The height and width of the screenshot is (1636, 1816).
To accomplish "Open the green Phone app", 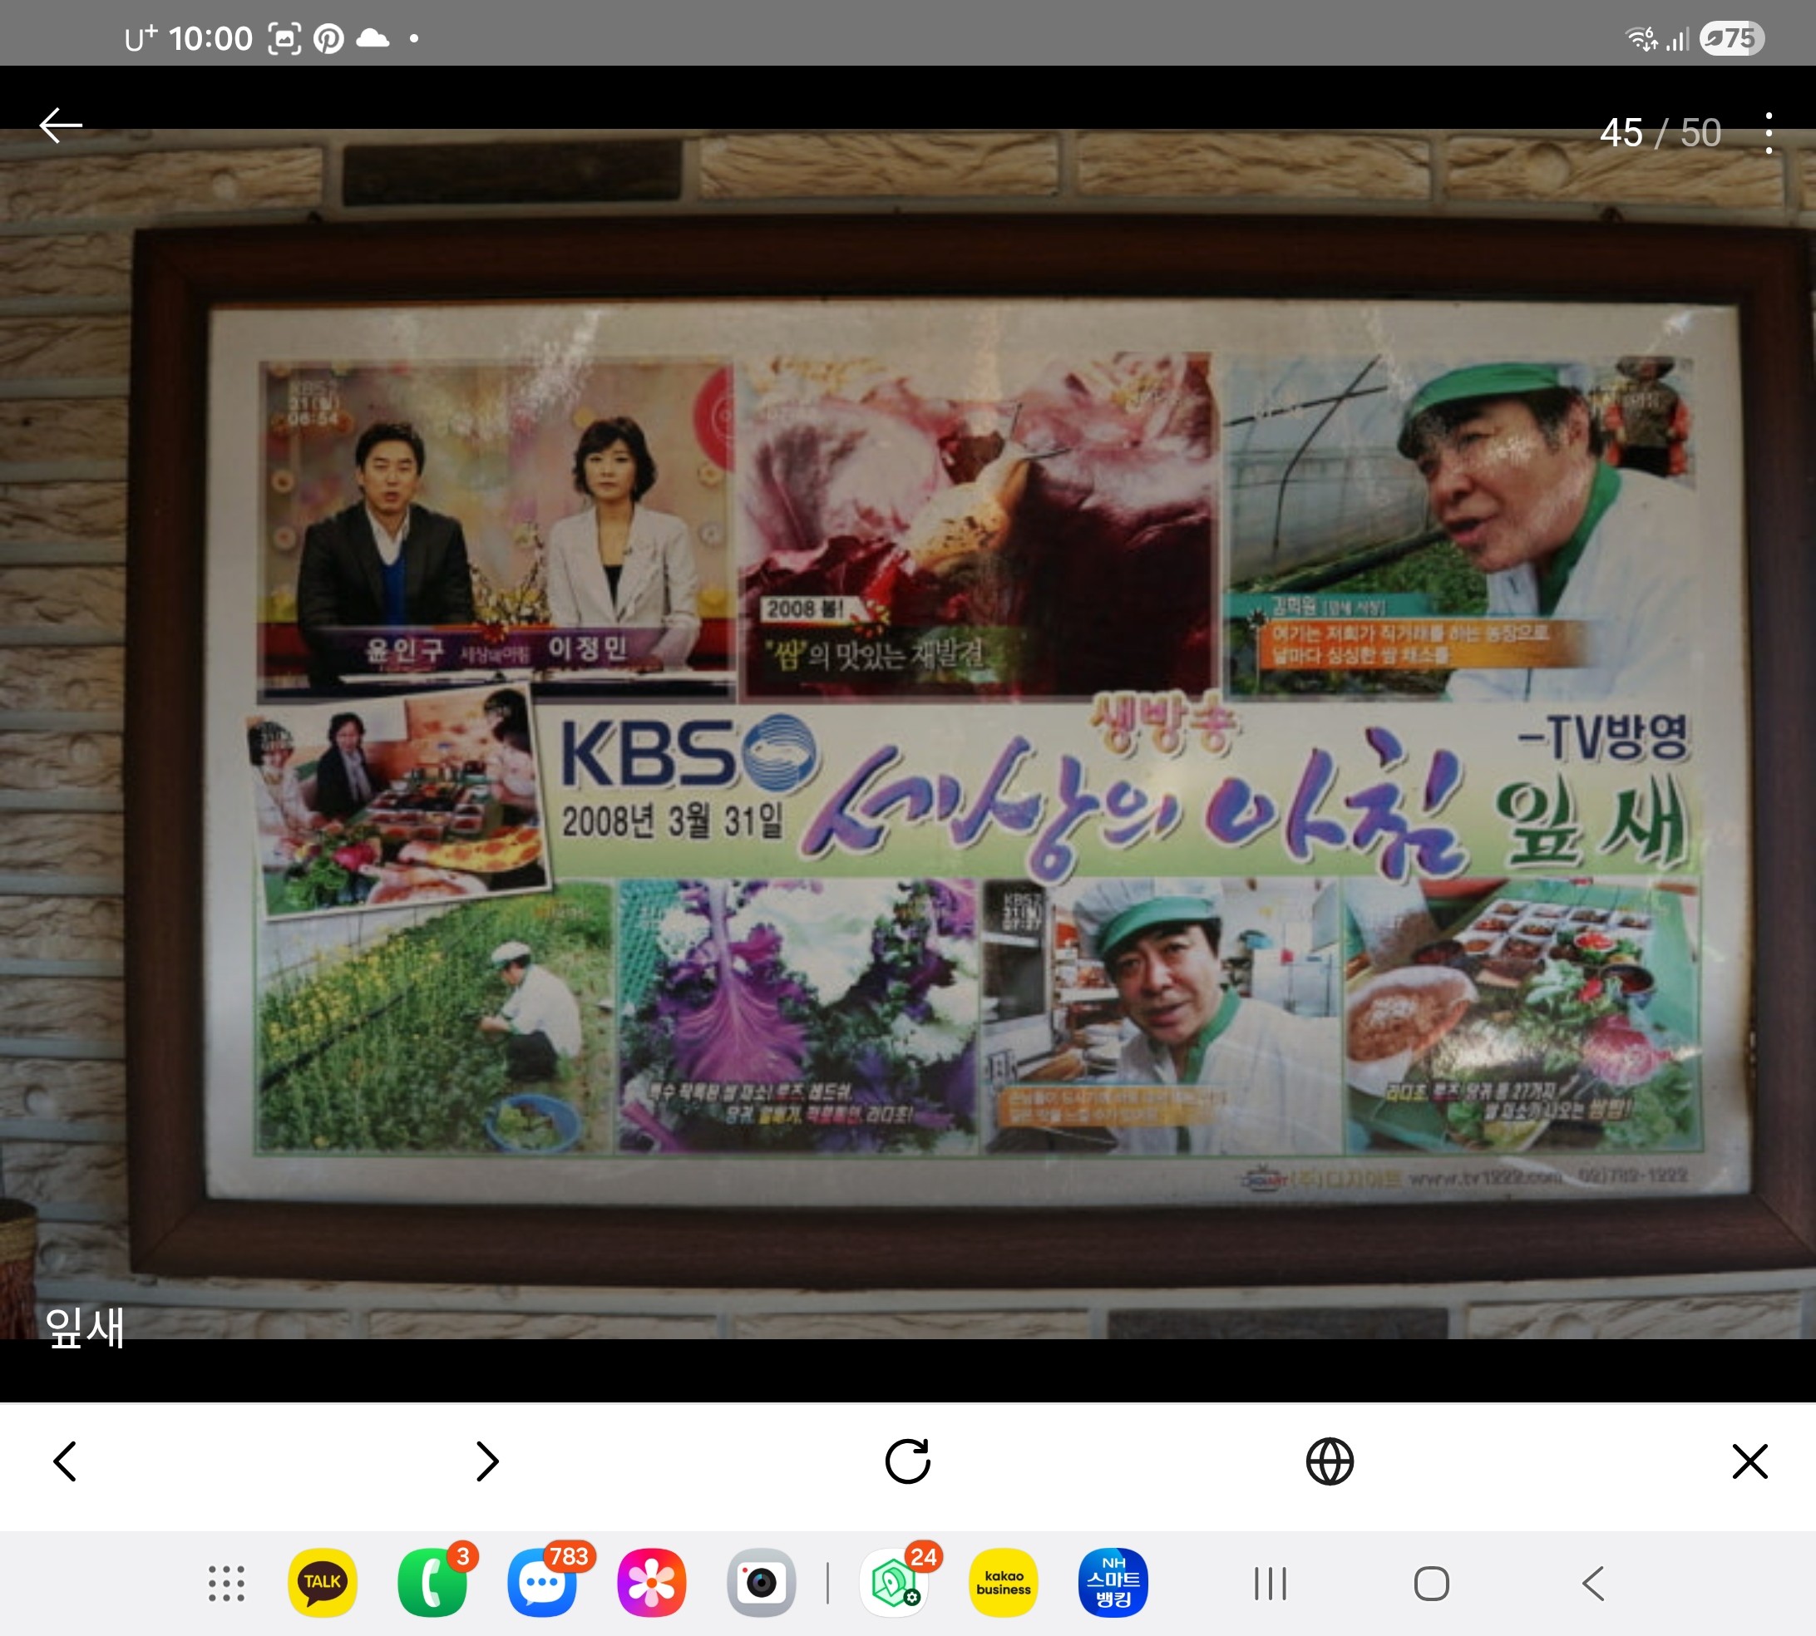I will tap(432, 1582).
